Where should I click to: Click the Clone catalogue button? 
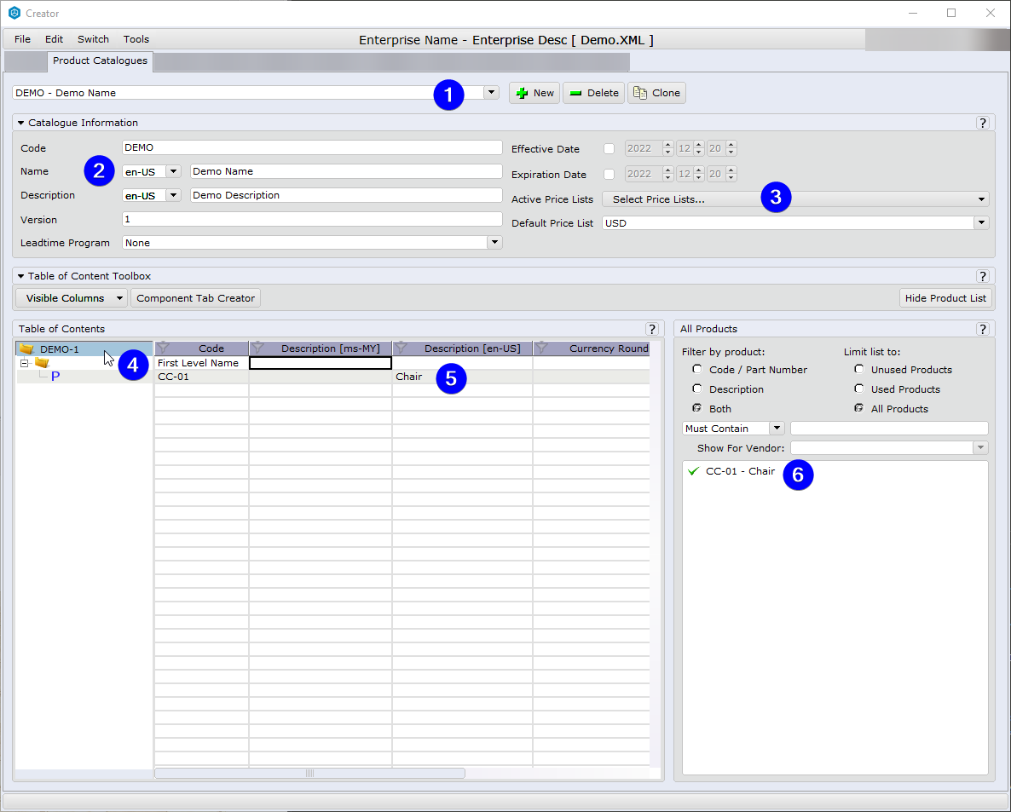656,93
